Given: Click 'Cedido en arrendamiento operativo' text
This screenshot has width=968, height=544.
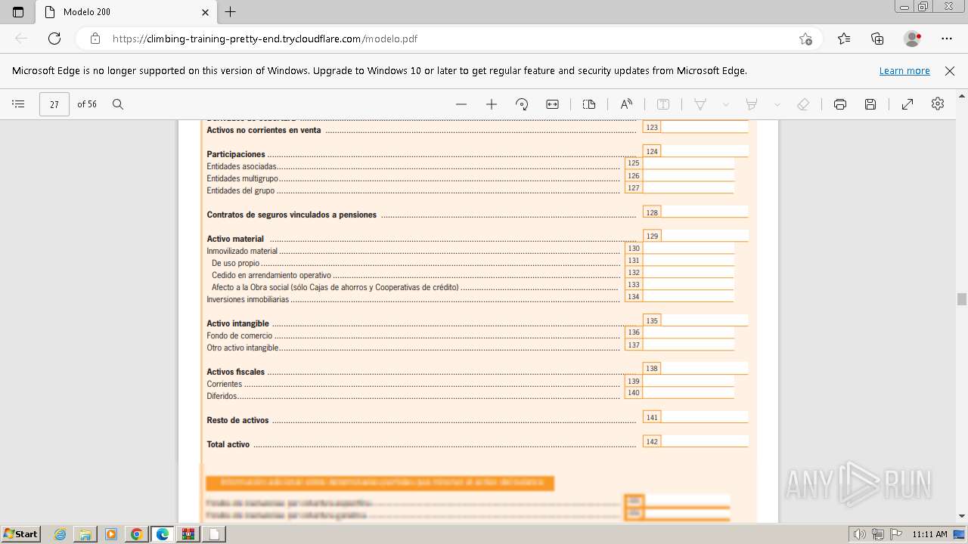Looking at the screenshot, I should point(271,275).
